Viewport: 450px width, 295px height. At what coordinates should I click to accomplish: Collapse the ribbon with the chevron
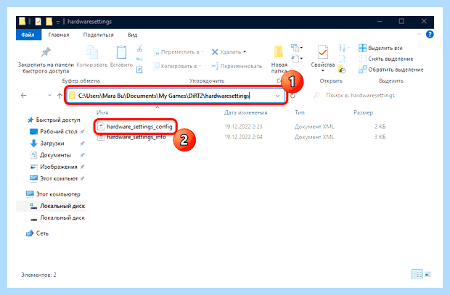click(419, 34)
